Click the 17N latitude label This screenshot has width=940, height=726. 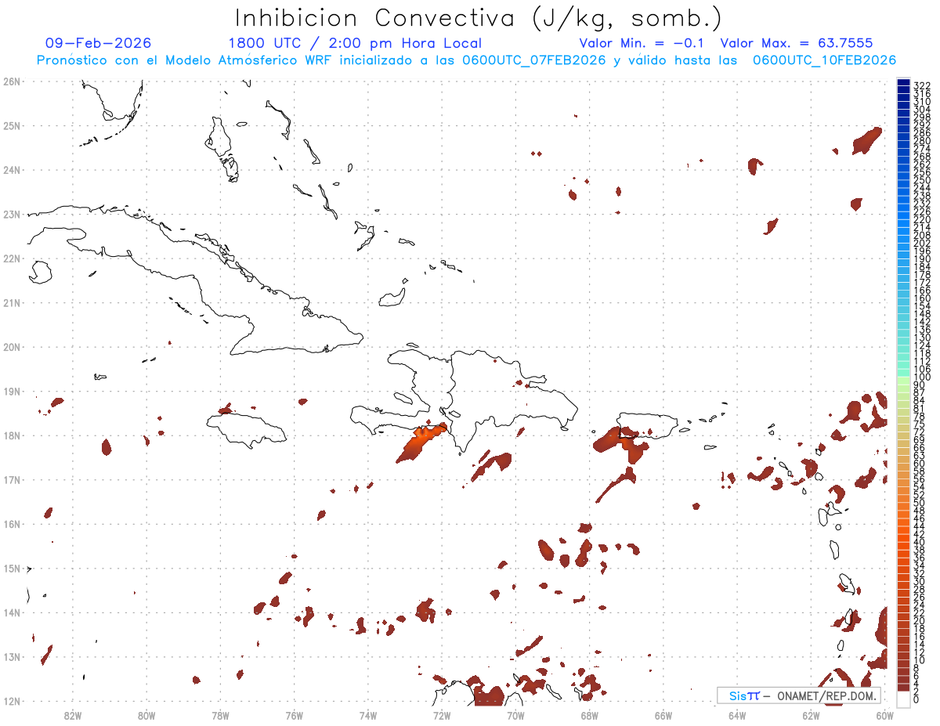click(x=11, y=479)
